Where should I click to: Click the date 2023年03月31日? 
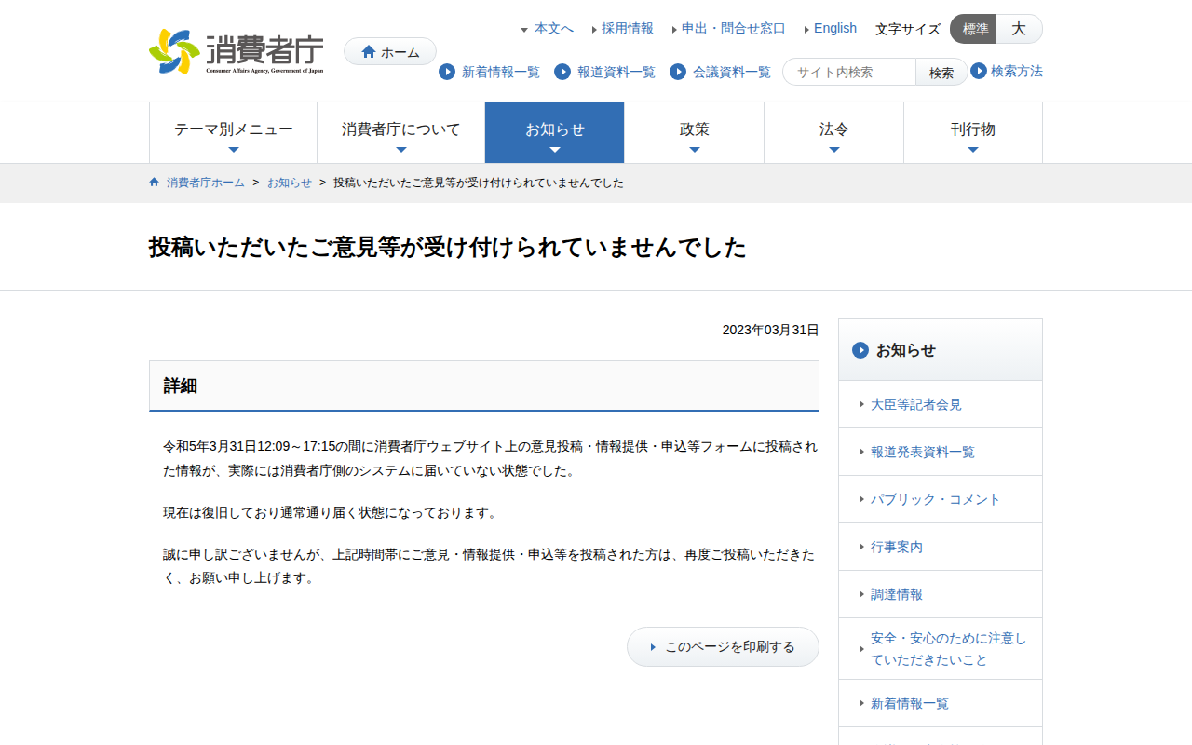pos(771,330)
